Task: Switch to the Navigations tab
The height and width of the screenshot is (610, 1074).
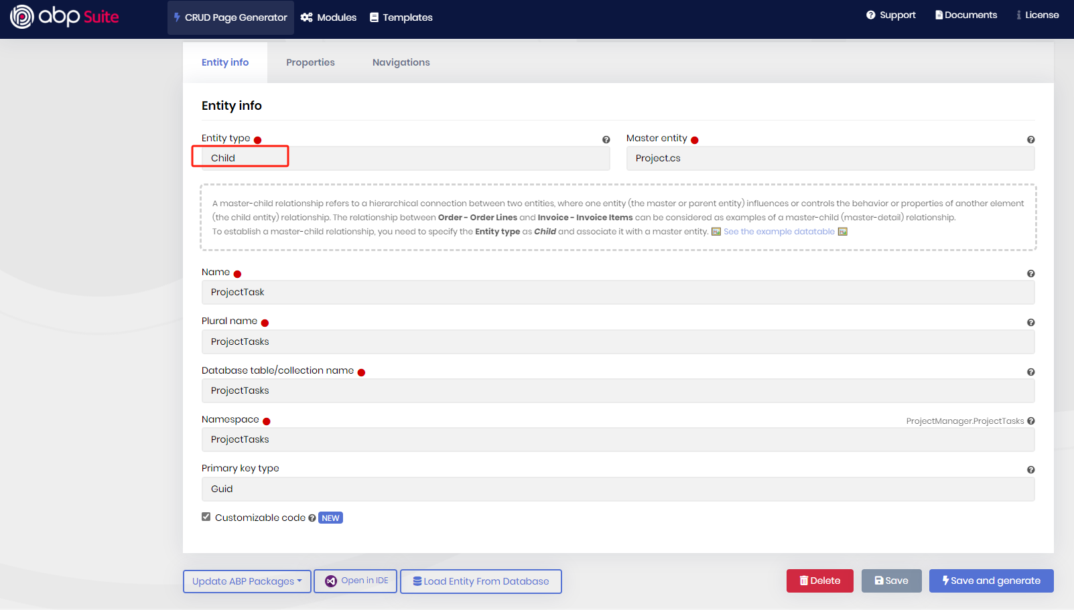Action: 401,63
